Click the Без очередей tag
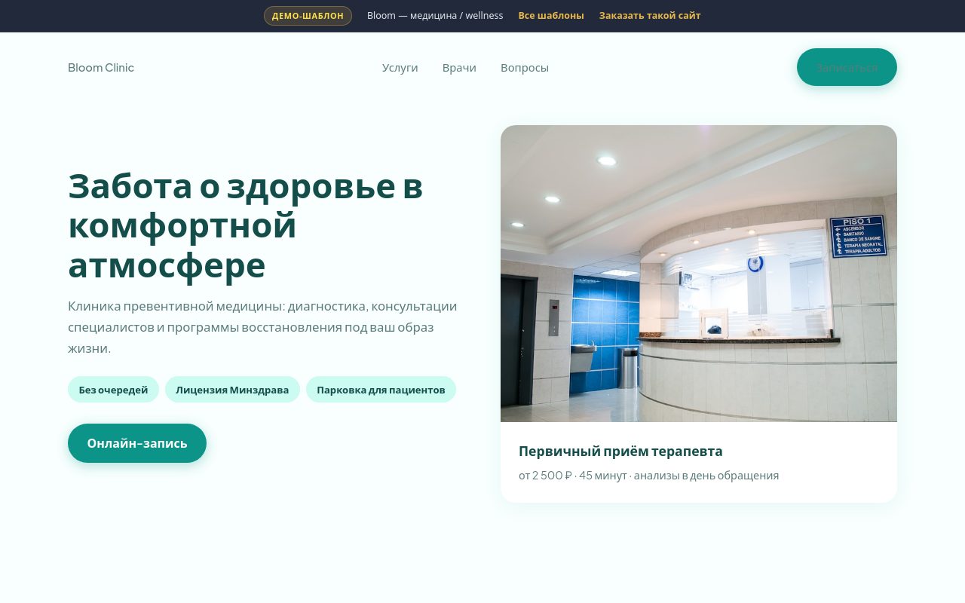The image size is (965, 603). pyautogui.click(x=113, y=390)
